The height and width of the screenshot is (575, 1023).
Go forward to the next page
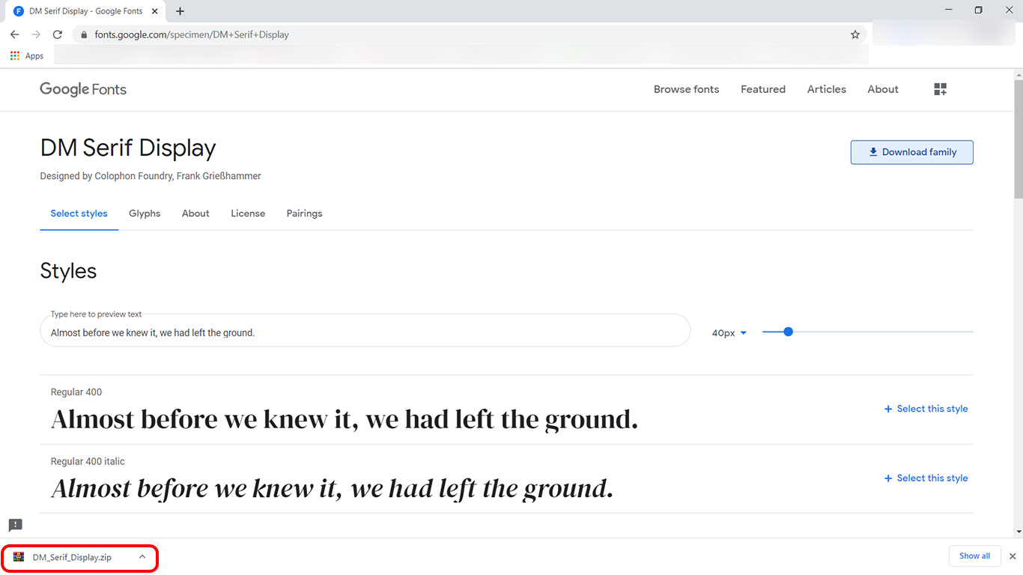pyautogui.click(x=36, y=34)
